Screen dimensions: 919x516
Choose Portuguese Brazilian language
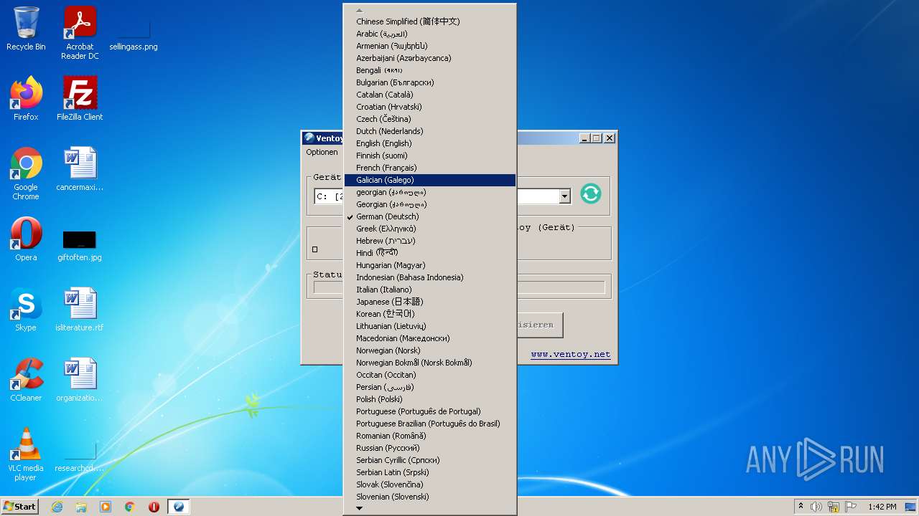(x=430, y=424)
